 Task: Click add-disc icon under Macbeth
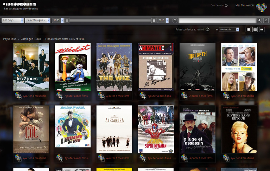coord(184,95)
